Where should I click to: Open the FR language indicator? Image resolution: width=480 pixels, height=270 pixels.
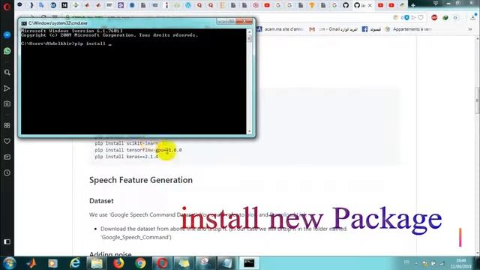(x=406, y=262)
